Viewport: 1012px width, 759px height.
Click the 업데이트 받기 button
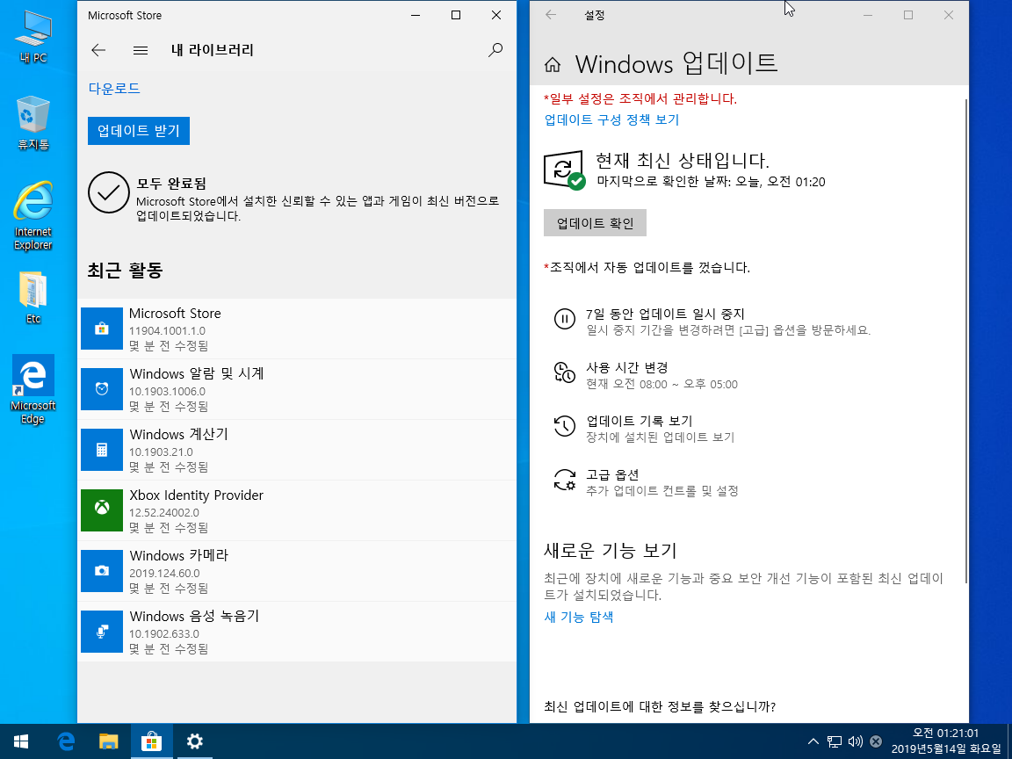click(139, 131)
